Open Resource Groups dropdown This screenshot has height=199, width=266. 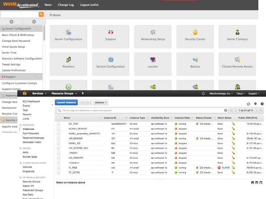[x=64, y=94]
